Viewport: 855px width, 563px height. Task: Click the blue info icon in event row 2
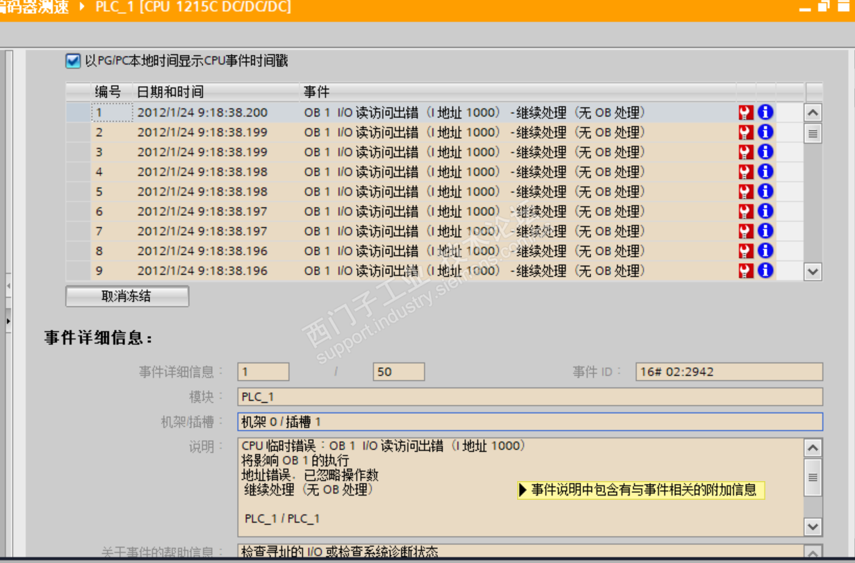(765, 132)
